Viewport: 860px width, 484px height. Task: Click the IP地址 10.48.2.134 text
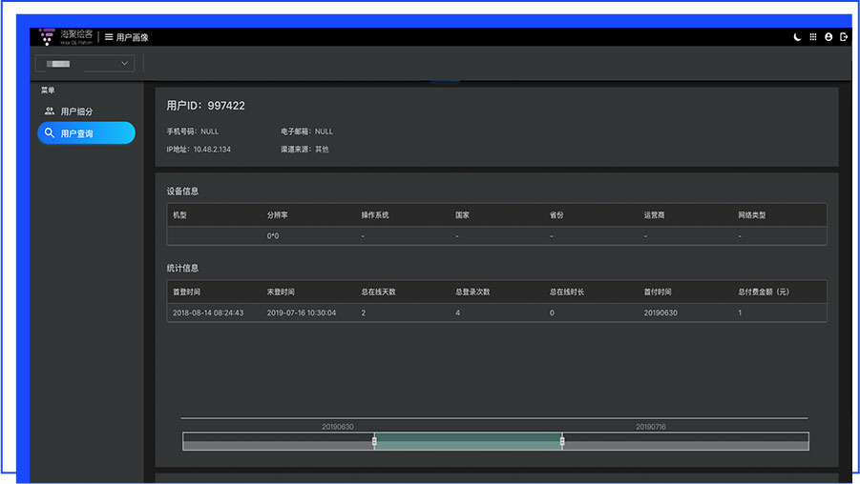(199, 149)
